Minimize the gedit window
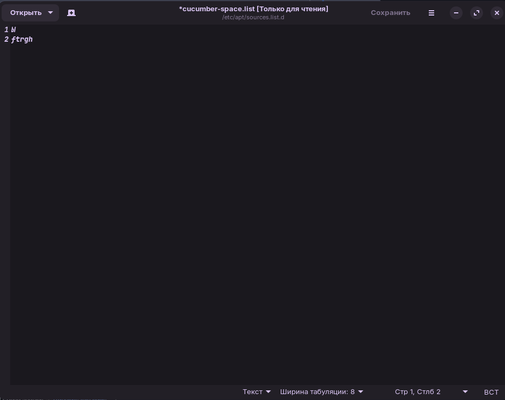 (x=456, y=13)
